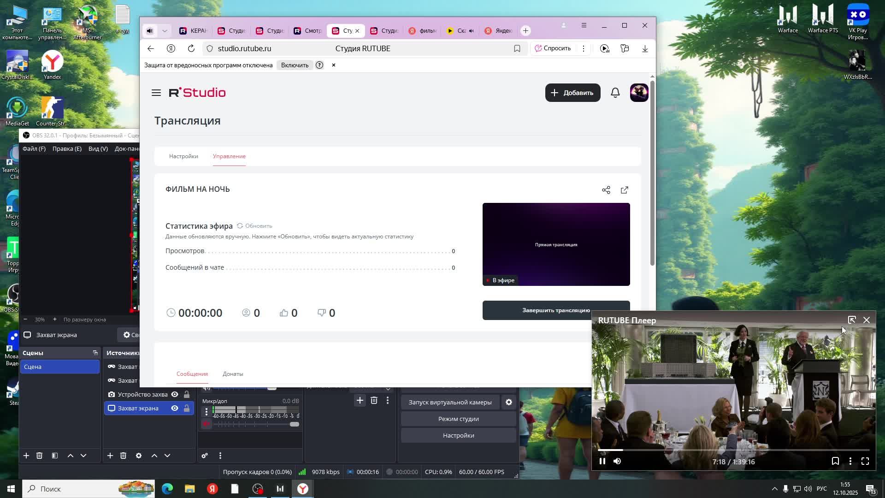Click the Завершить трансляцию button

(537, 310)
